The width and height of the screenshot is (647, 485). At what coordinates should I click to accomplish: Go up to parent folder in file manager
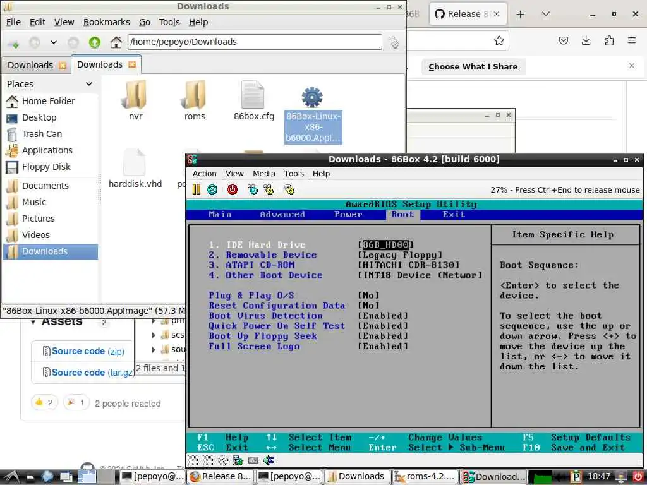(95, 42)
